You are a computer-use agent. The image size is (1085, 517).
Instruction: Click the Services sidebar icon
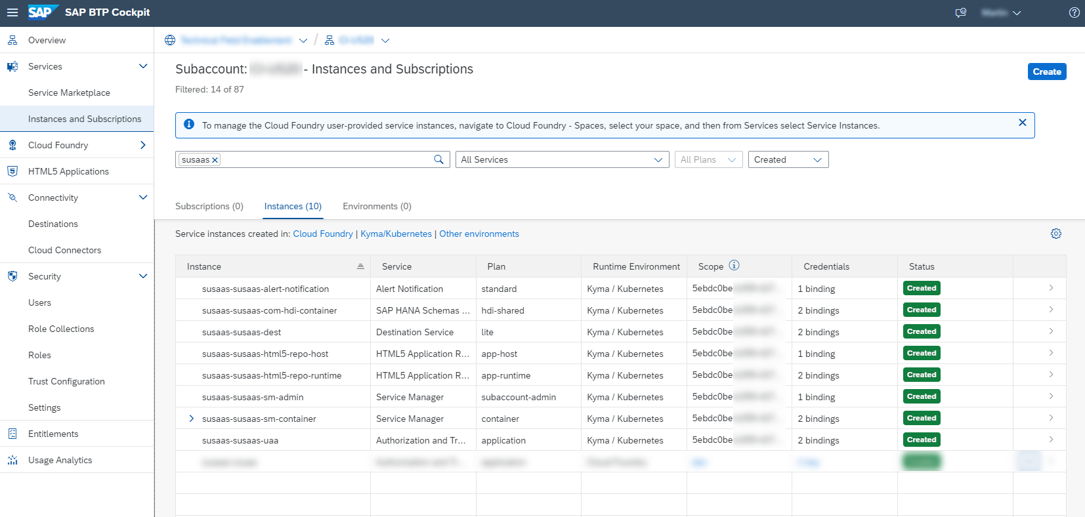pyautogui.click(x=12, y=66)
